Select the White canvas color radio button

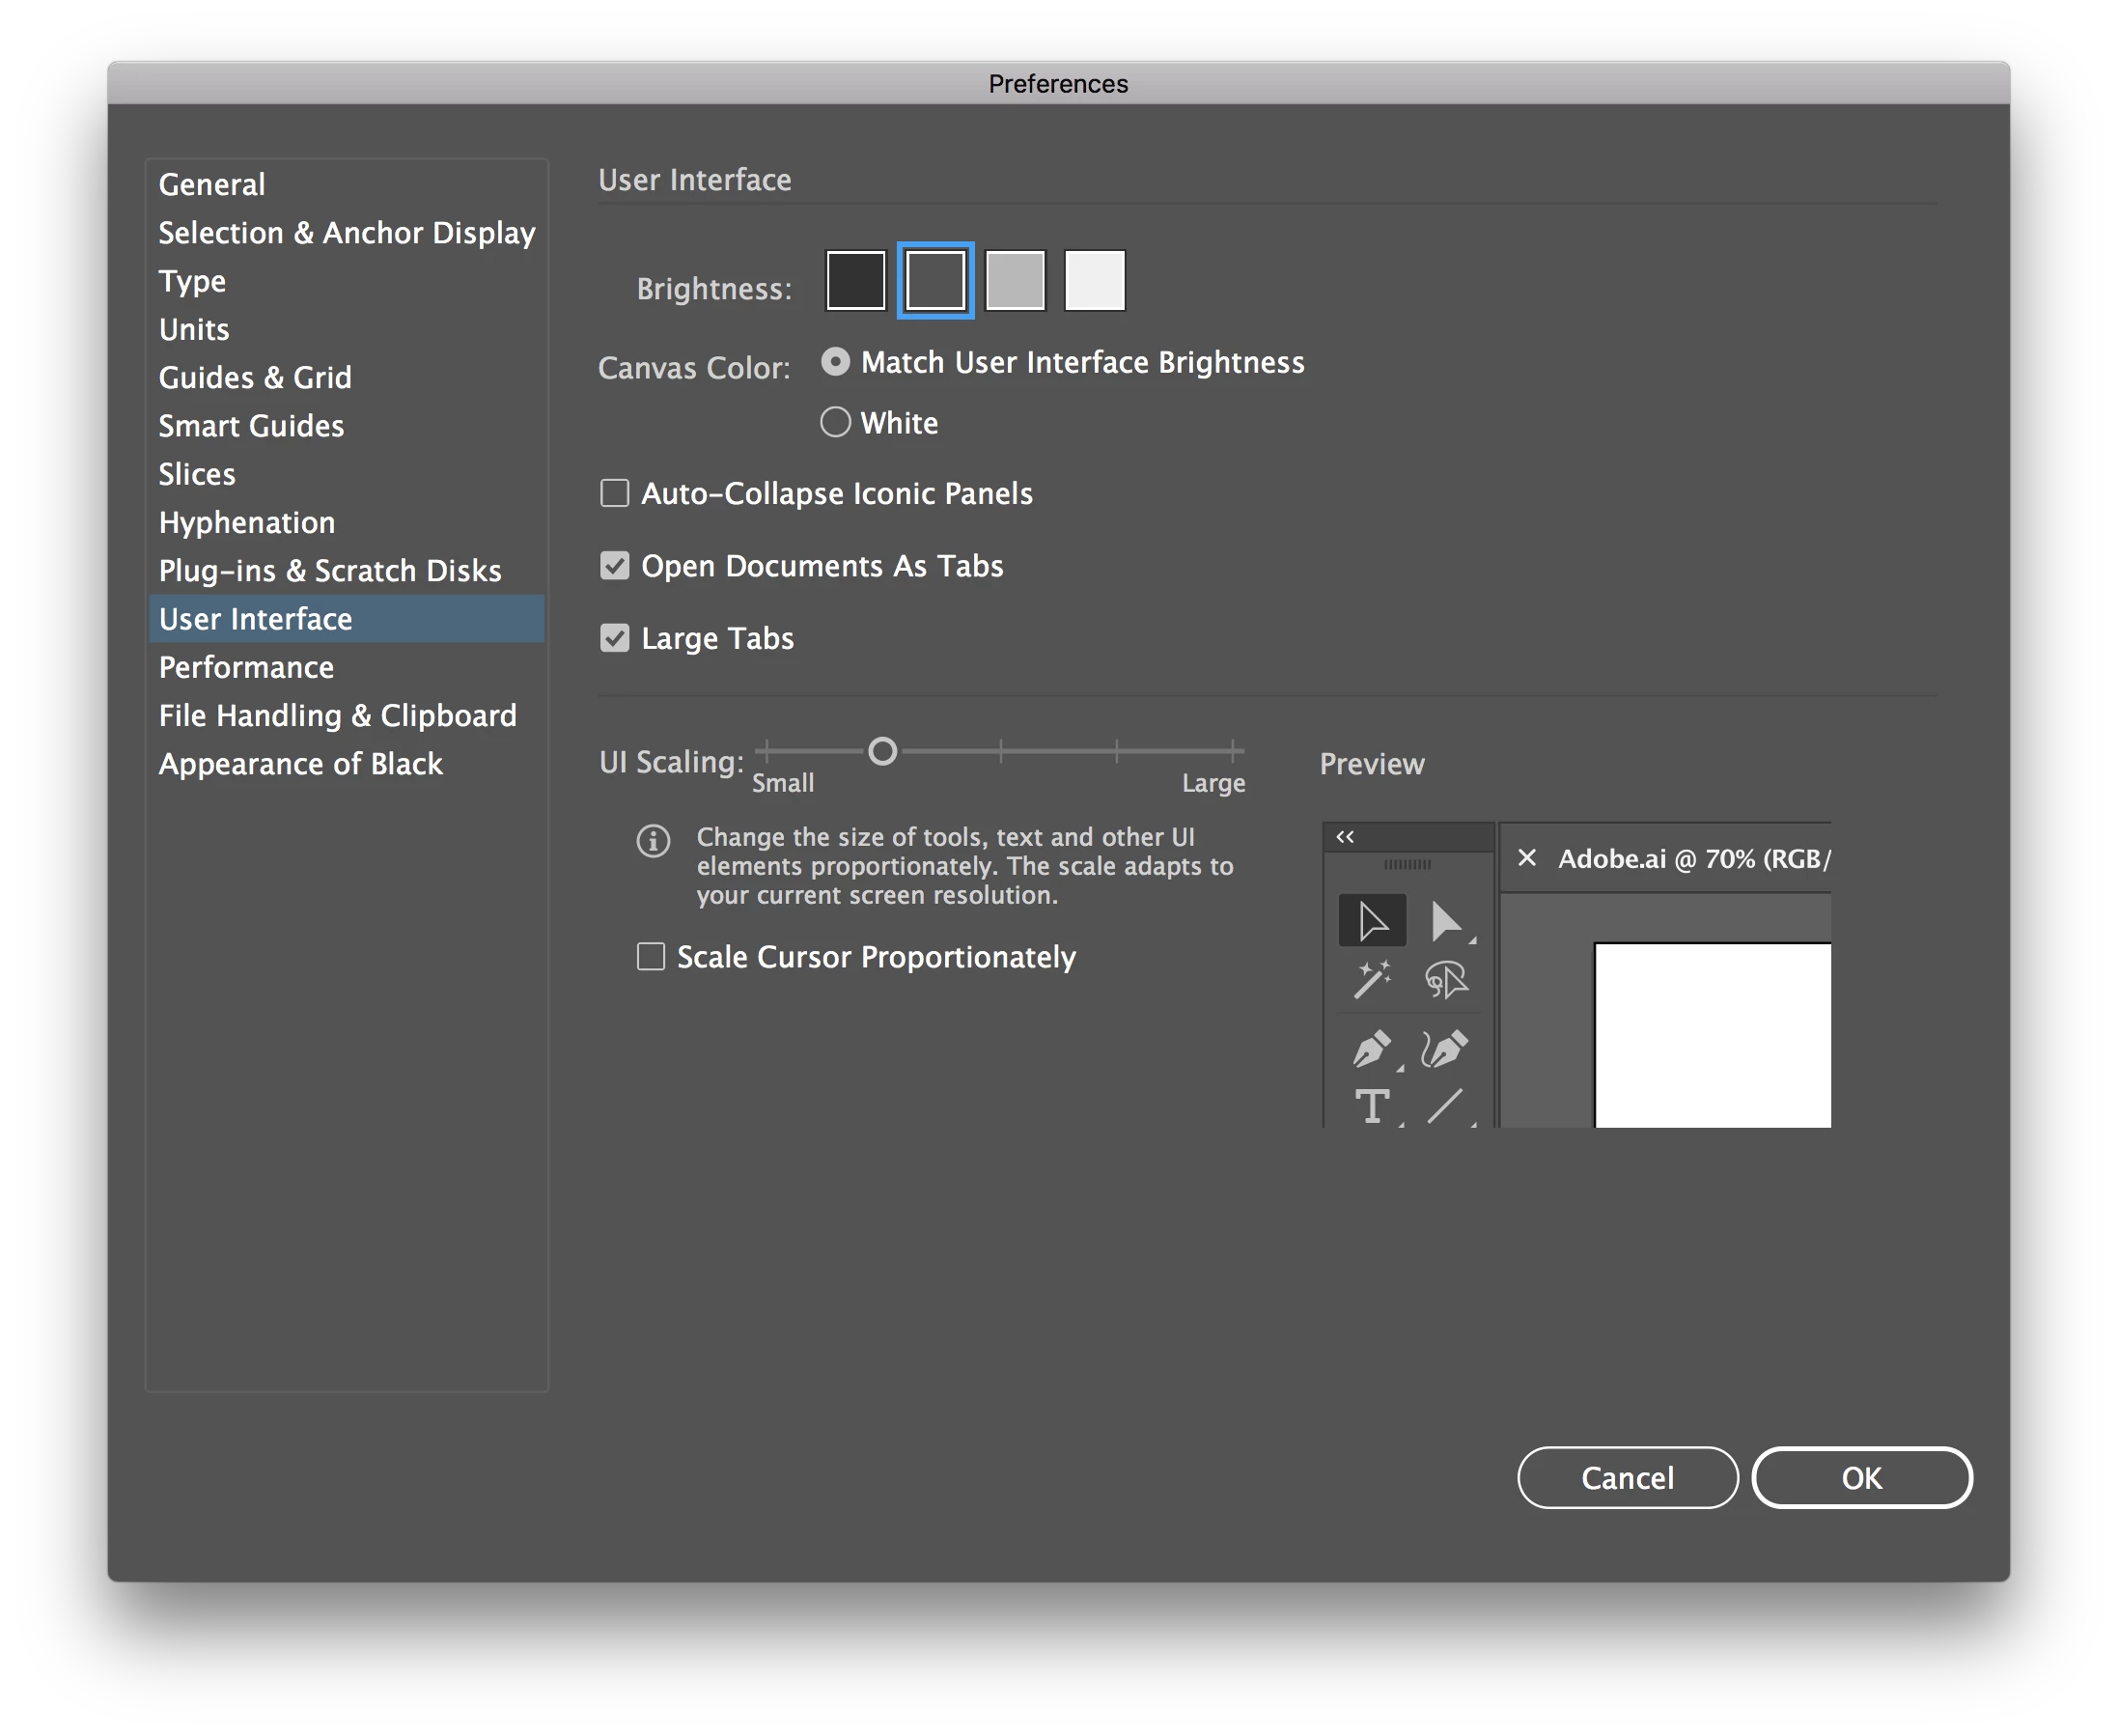(835, 422)
